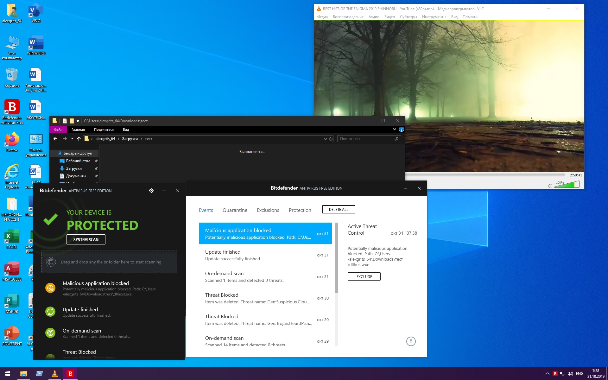
Task: Expand Explorer address history dropdown
Action: 325,139
